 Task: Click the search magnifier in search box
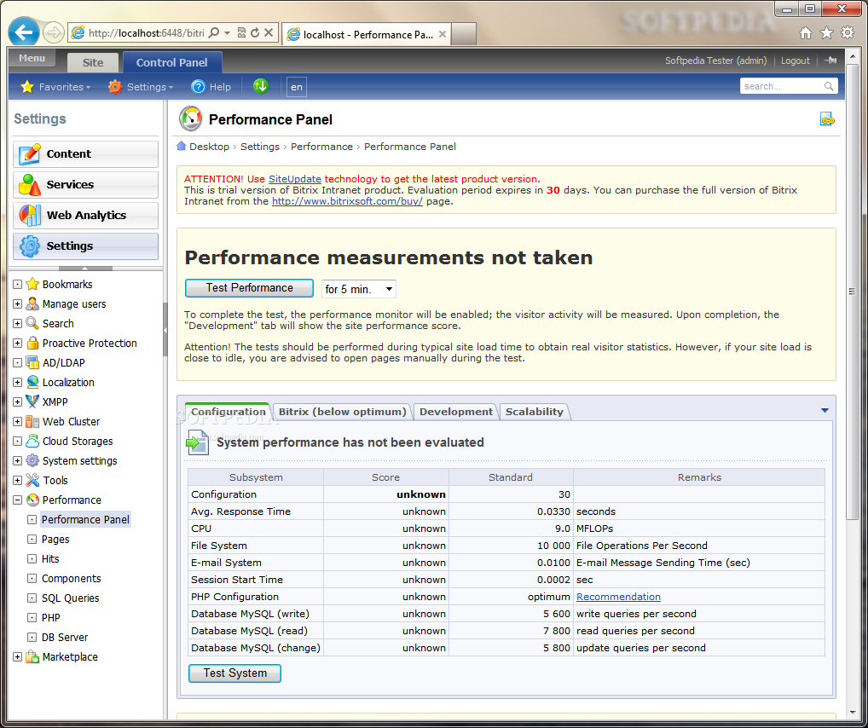tap(829, 86)
